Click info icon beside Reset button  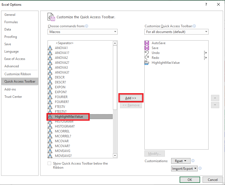point(193,161)
